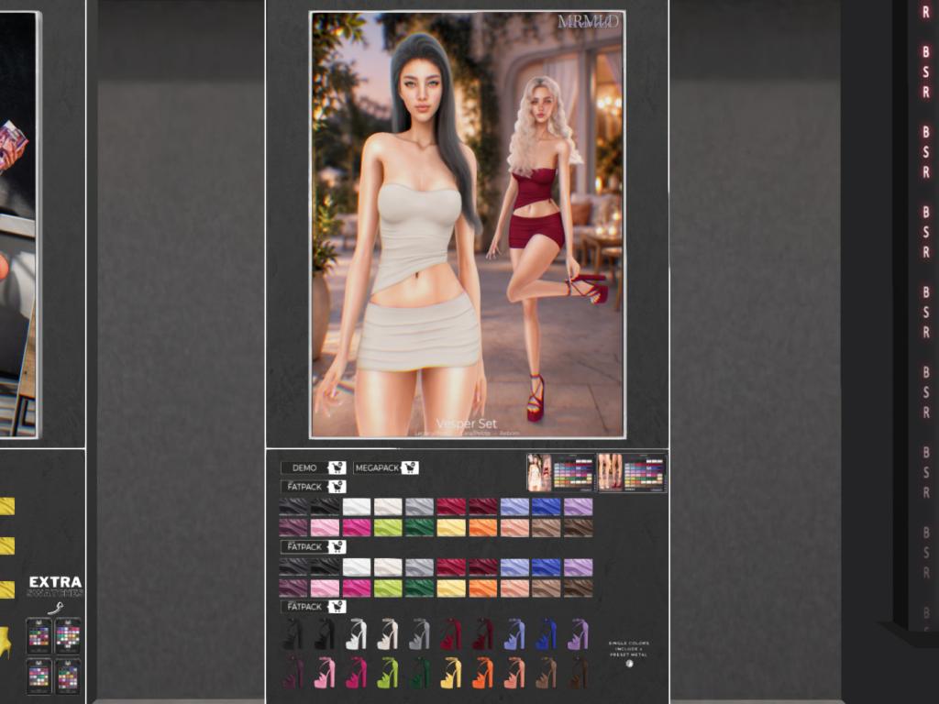Open the top-left thumbnail under EXTRA SWATCHES
The width and height of the screenshot is (939, 704).
pyautogui.click(x=39, y=636)
